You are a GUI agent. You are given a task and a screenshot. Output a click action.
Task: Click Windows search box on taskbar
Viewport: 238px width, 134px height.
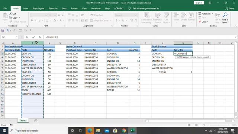(38, 131)
